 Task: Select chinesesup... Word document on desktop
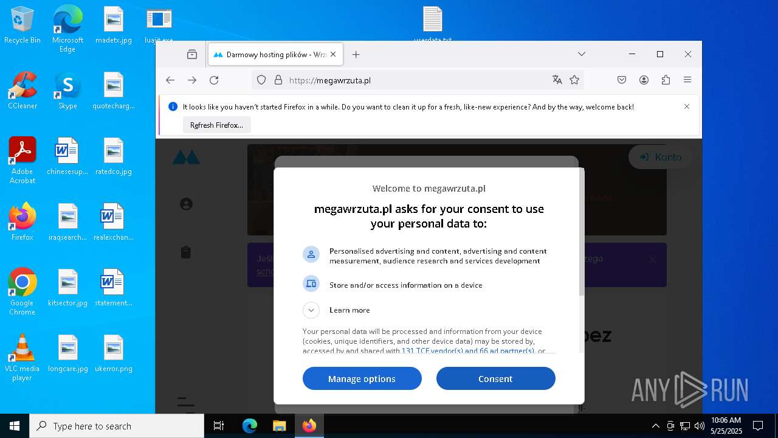click(x=67, y=156)
